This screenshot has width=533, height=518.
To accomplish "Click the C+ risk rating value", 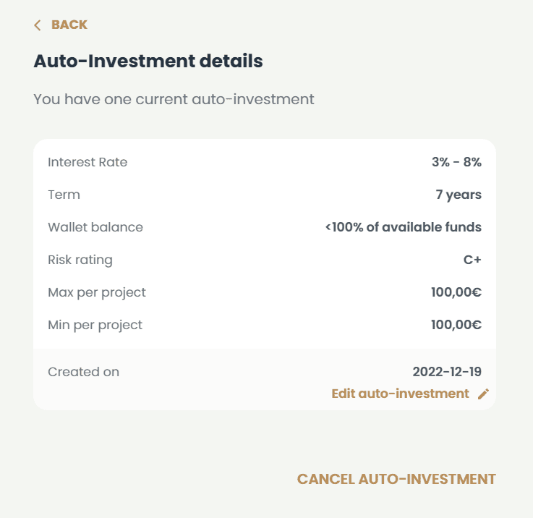I will pos(472,260).
